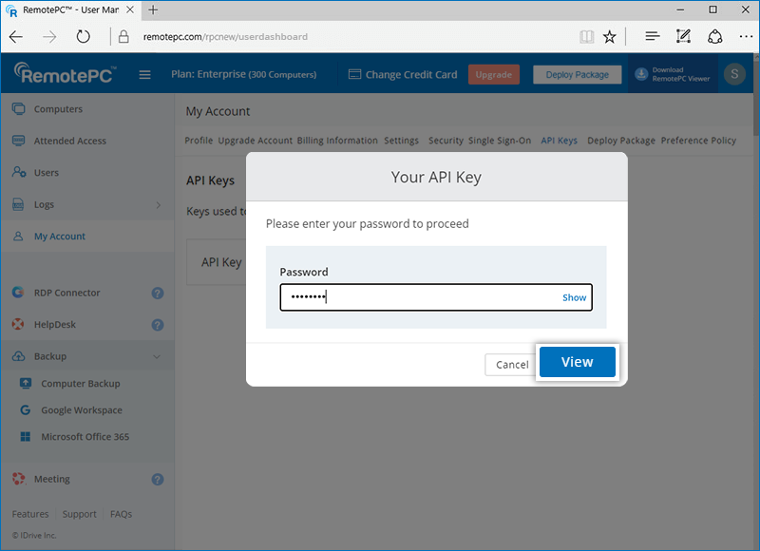
Task: Open Microsoft Office 365 backup
Action: point(85,437)
